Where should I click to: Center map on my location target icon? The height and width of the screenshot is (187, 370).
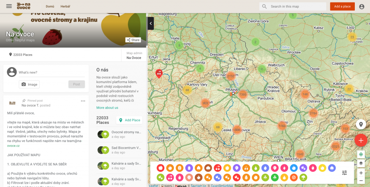pyautogui.click(x=361, y=155)
